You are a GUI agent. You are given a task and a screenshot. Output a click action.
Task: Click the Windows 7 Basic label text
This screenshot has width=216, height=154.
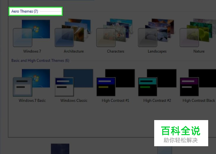tap(32, 100)
